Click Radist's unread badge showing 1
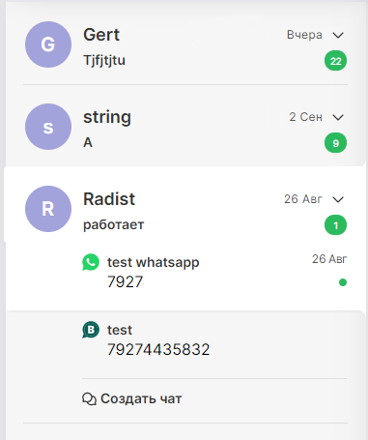Viewport: 368px width, 440px height. pos(335,225)
